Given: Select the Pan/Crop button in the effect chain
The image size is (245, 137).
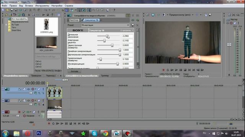Looking at the screenshot, I should point(74,20).
